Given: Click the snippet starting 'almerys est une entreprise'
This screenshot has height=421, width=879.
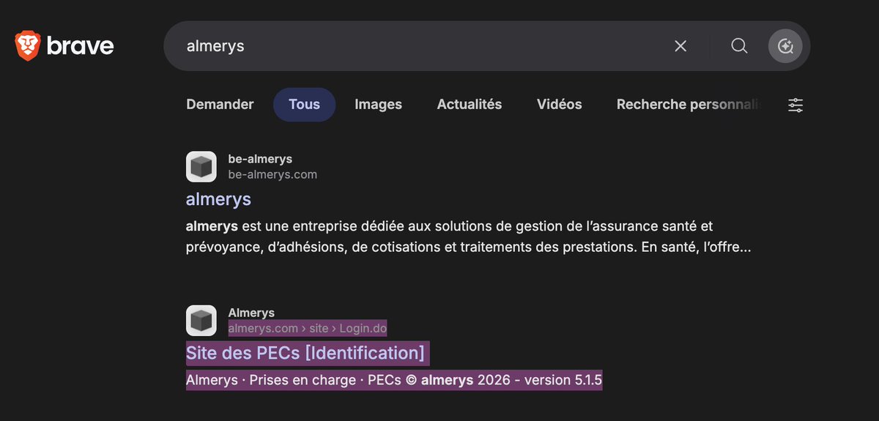Looking at the screenshot, I should [469, 237].
